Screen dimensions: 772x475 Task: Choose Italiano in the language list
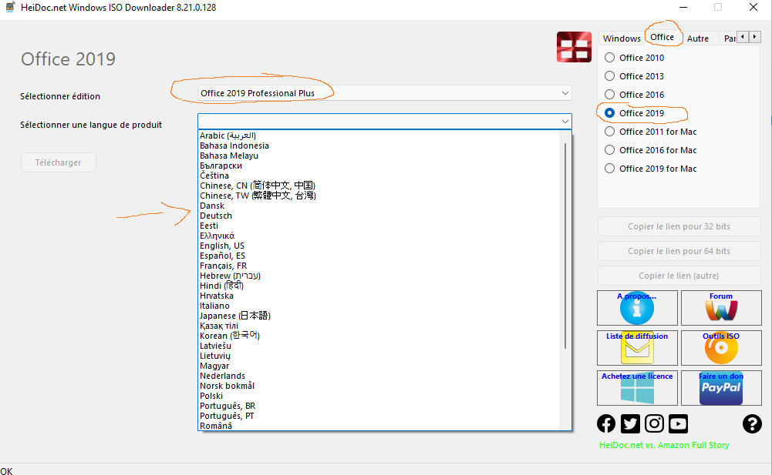point(214,306)
